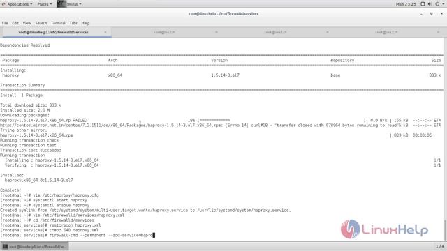The image size is (447, 251).
Task: Maximize the terminal window
Action: coord(432,14)
